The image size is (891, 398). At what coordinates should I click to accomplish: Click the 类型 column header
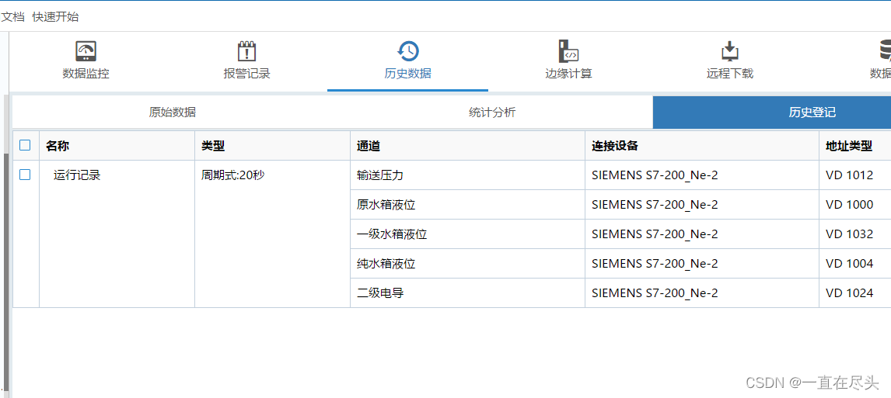272,146
